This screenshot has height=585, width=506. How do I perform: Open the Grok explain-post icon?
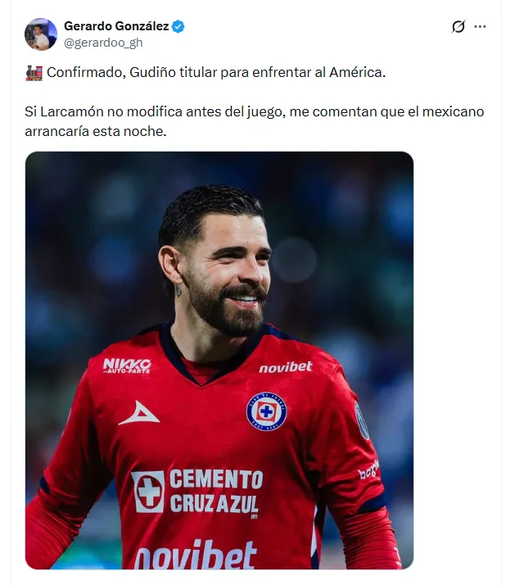(459, 26)
